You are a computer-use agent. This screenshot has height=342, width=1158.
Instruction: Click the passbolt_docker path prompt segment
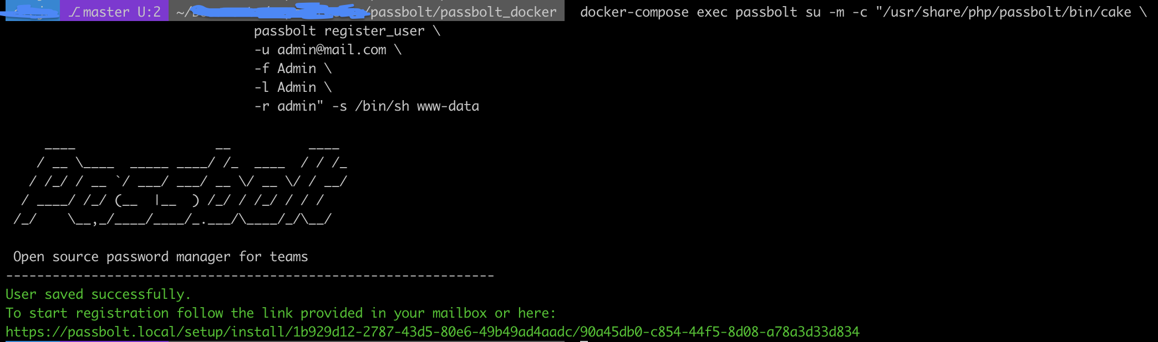click(x=367, y=12)
